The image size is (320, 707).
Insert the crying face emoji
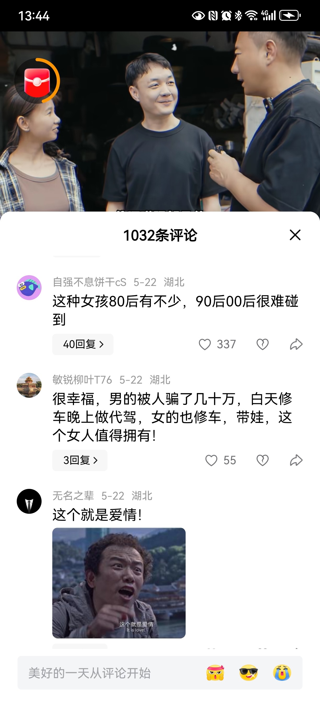[x=282, y=673]
